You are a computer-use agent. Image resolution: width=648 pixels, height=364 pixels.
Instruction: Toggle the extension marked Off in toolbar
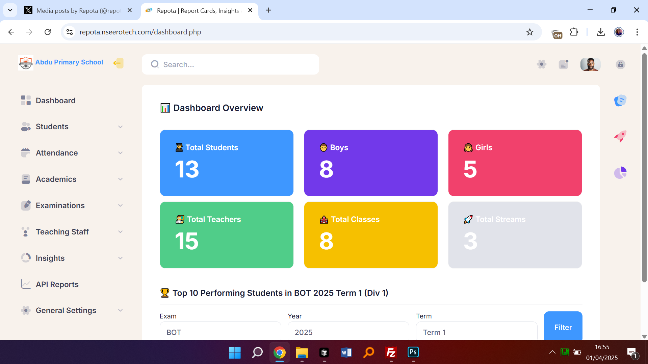556,33
